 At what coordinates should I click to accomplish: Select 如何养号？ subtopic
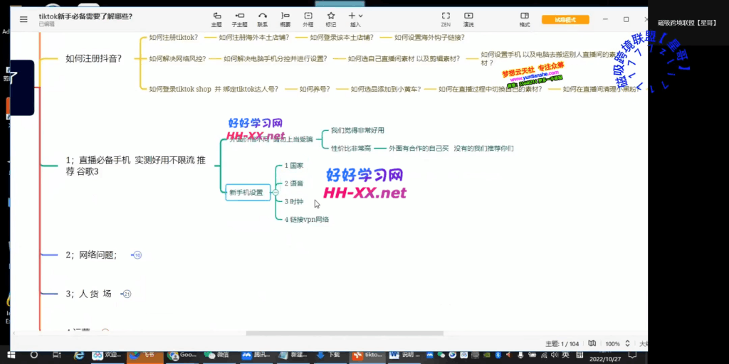tap(315, 89)
